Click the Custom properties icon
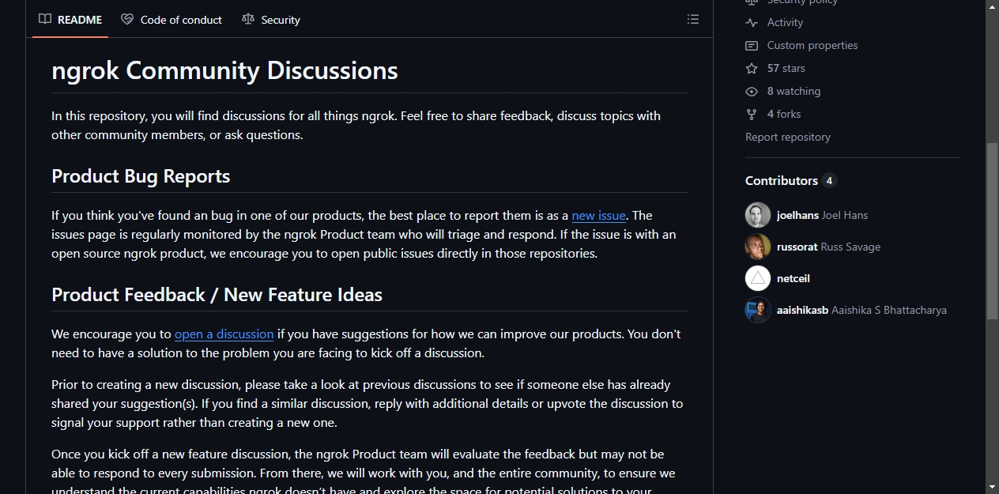The width and height of the screenshot is (999, 494). [752, 46]
